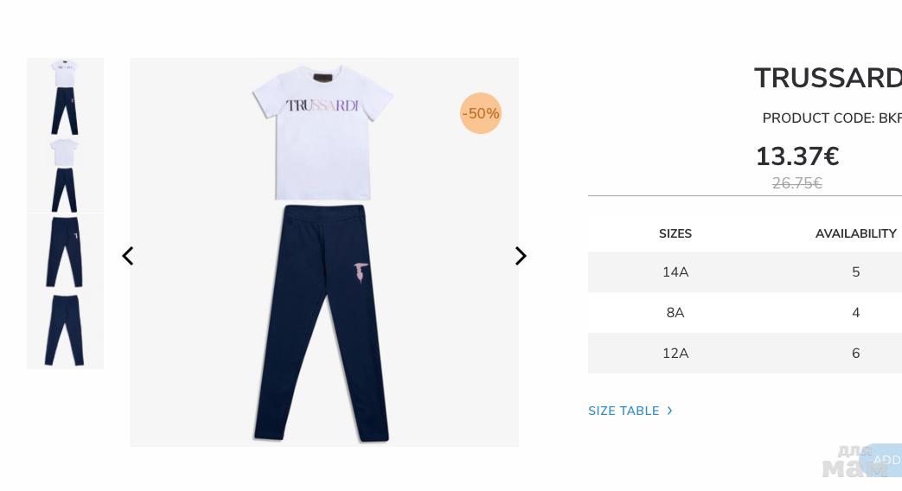Click the AVAILABILITY column header
Screen dimensions: 902x491
(x=855, y=233)
